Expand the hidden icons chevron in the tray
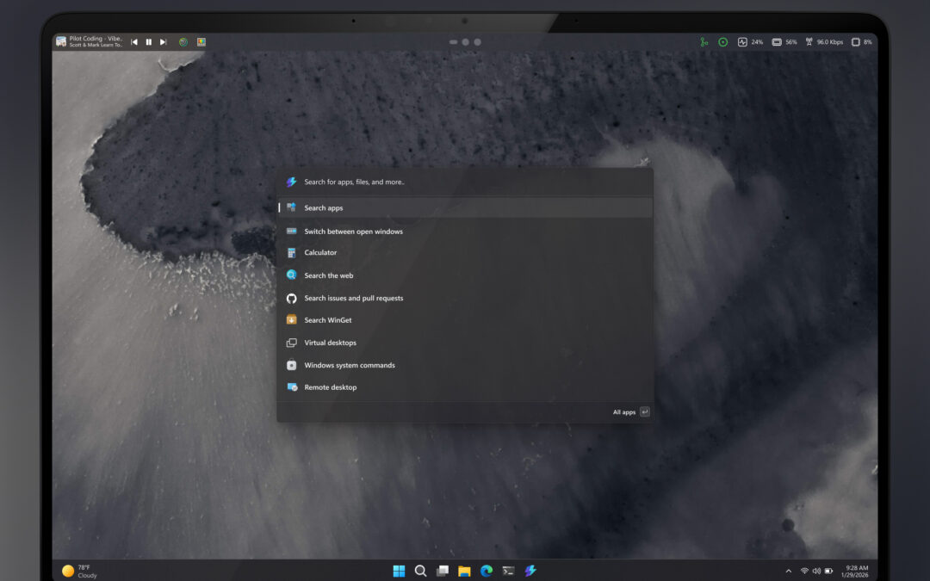Image resolution: width=930 pixels, height=581 pixels. (x=788, y=570)
